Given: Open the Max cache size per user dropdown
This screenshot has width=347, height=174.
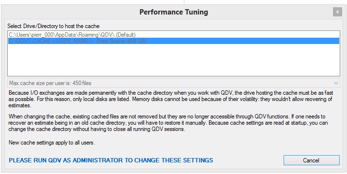Looking at the screenshot, I should 173,83.
